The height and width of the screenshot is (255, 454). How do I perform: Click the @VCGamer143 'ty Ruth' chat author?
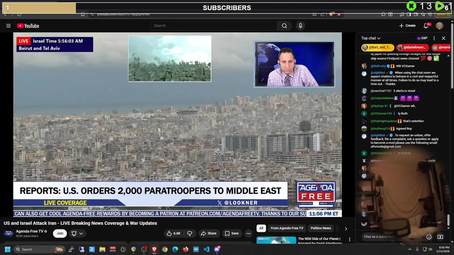click(x=381, y=114)
